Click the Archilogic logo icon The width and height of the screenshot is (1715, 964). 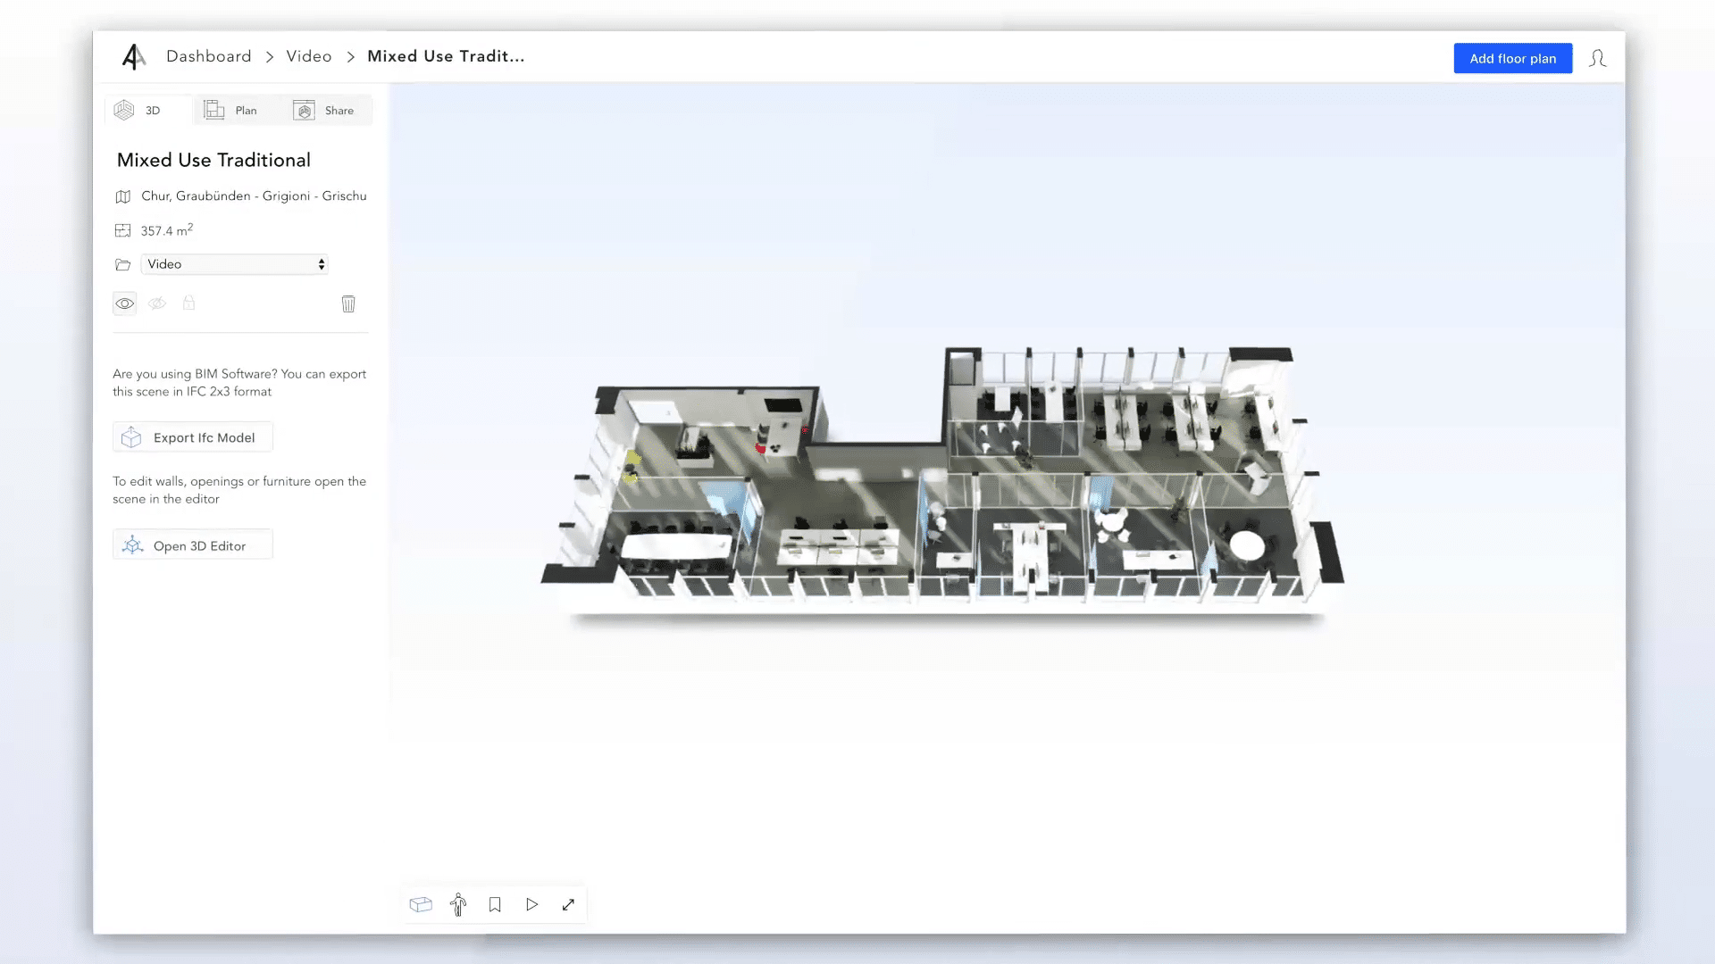(133, 56)
